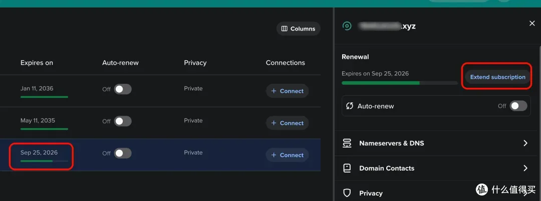This screenshot has height=201, width=541.
Task: Open the Columns selector
Action: [298, 29]
